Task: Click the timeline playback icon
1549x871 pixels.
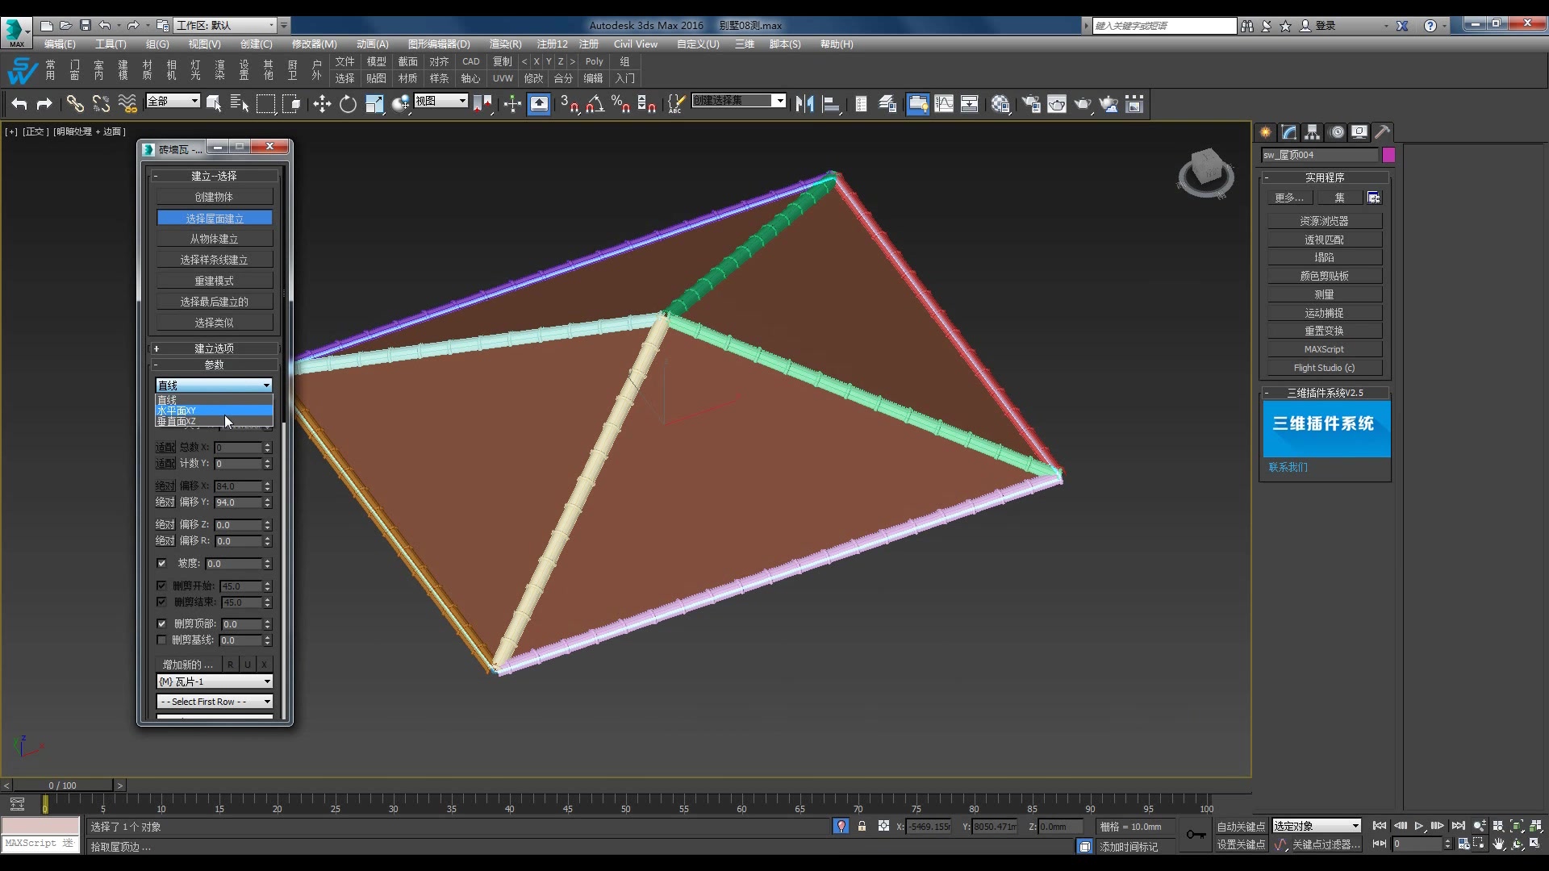Action: tap(1419, 825)
